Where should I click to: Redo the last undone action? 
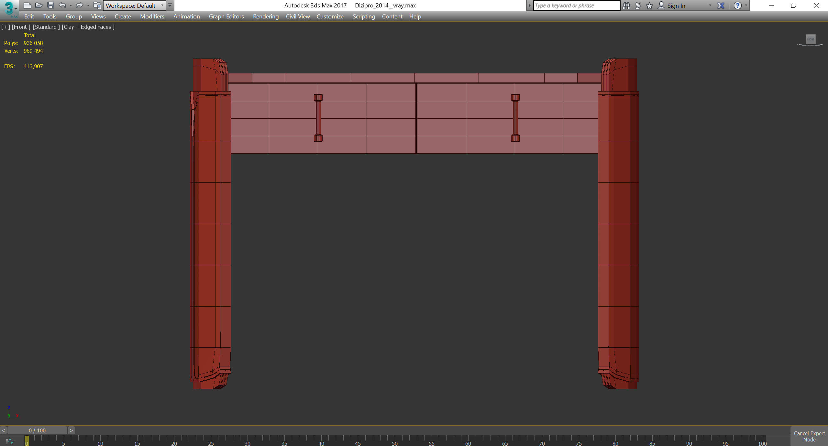(x=79, y=5)
